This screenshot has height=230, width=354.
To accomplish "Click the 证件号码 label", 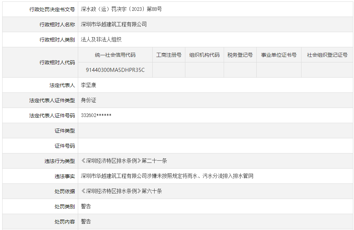I will (64, 146).
